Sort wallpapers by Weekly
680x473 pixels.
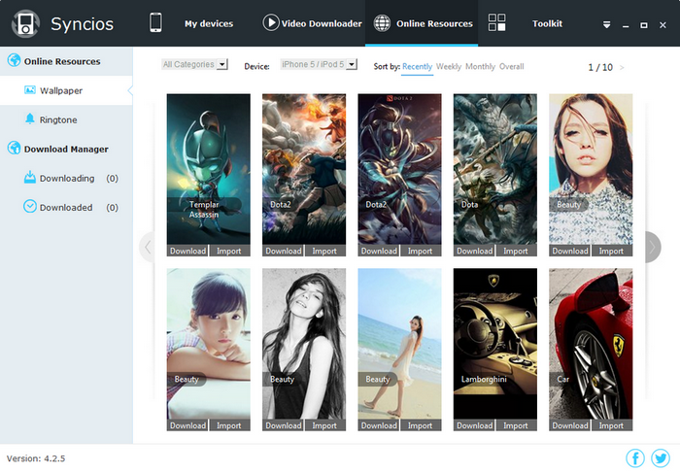tap(449, 66)
